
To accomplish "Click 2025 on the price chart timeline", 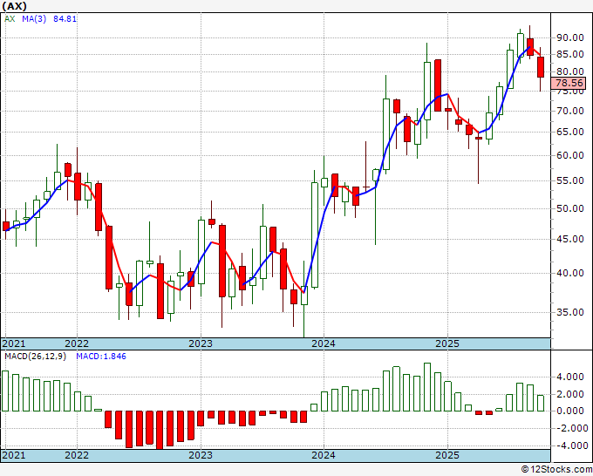I will [447, 343].
